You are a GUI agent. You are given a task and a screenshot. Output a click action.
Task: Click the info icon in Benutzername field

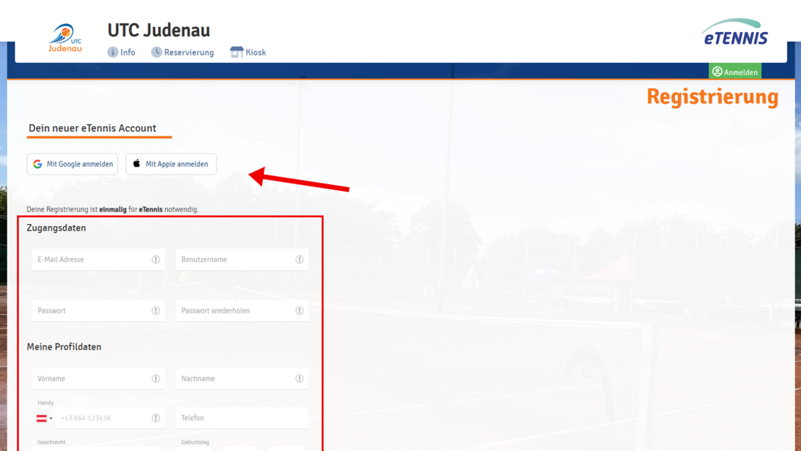299,259
